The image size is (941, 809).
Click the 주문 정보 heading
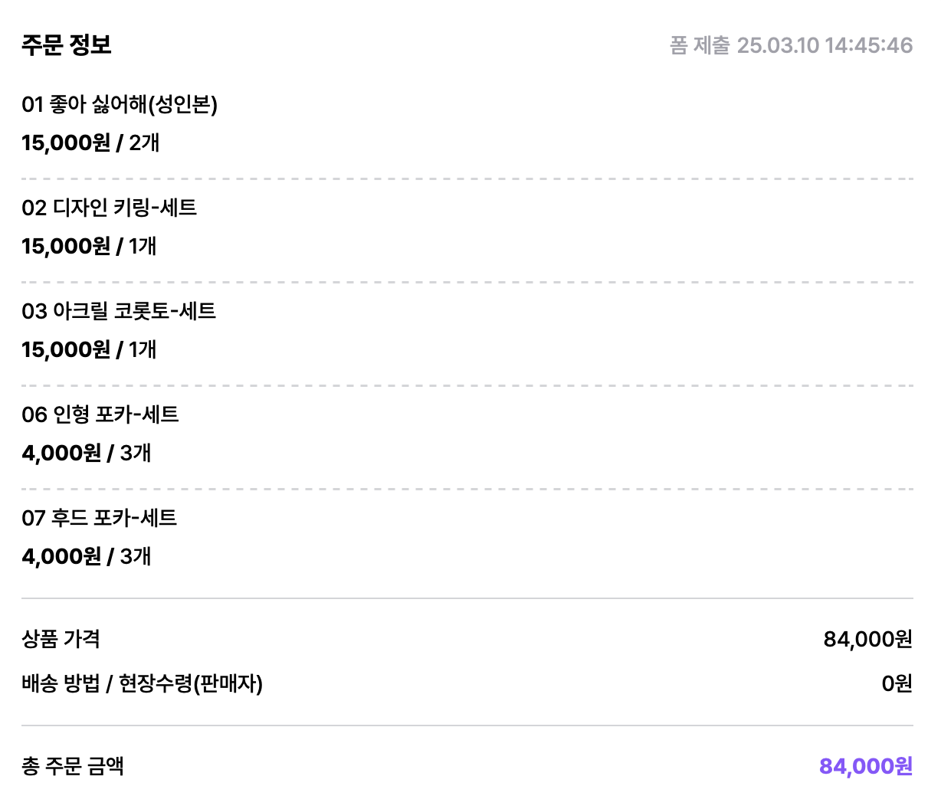point(67,44)
